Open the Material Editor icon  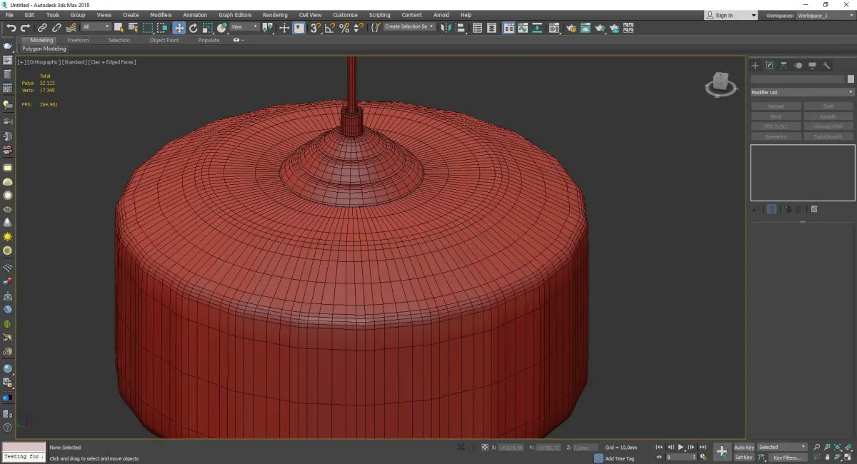554,28
